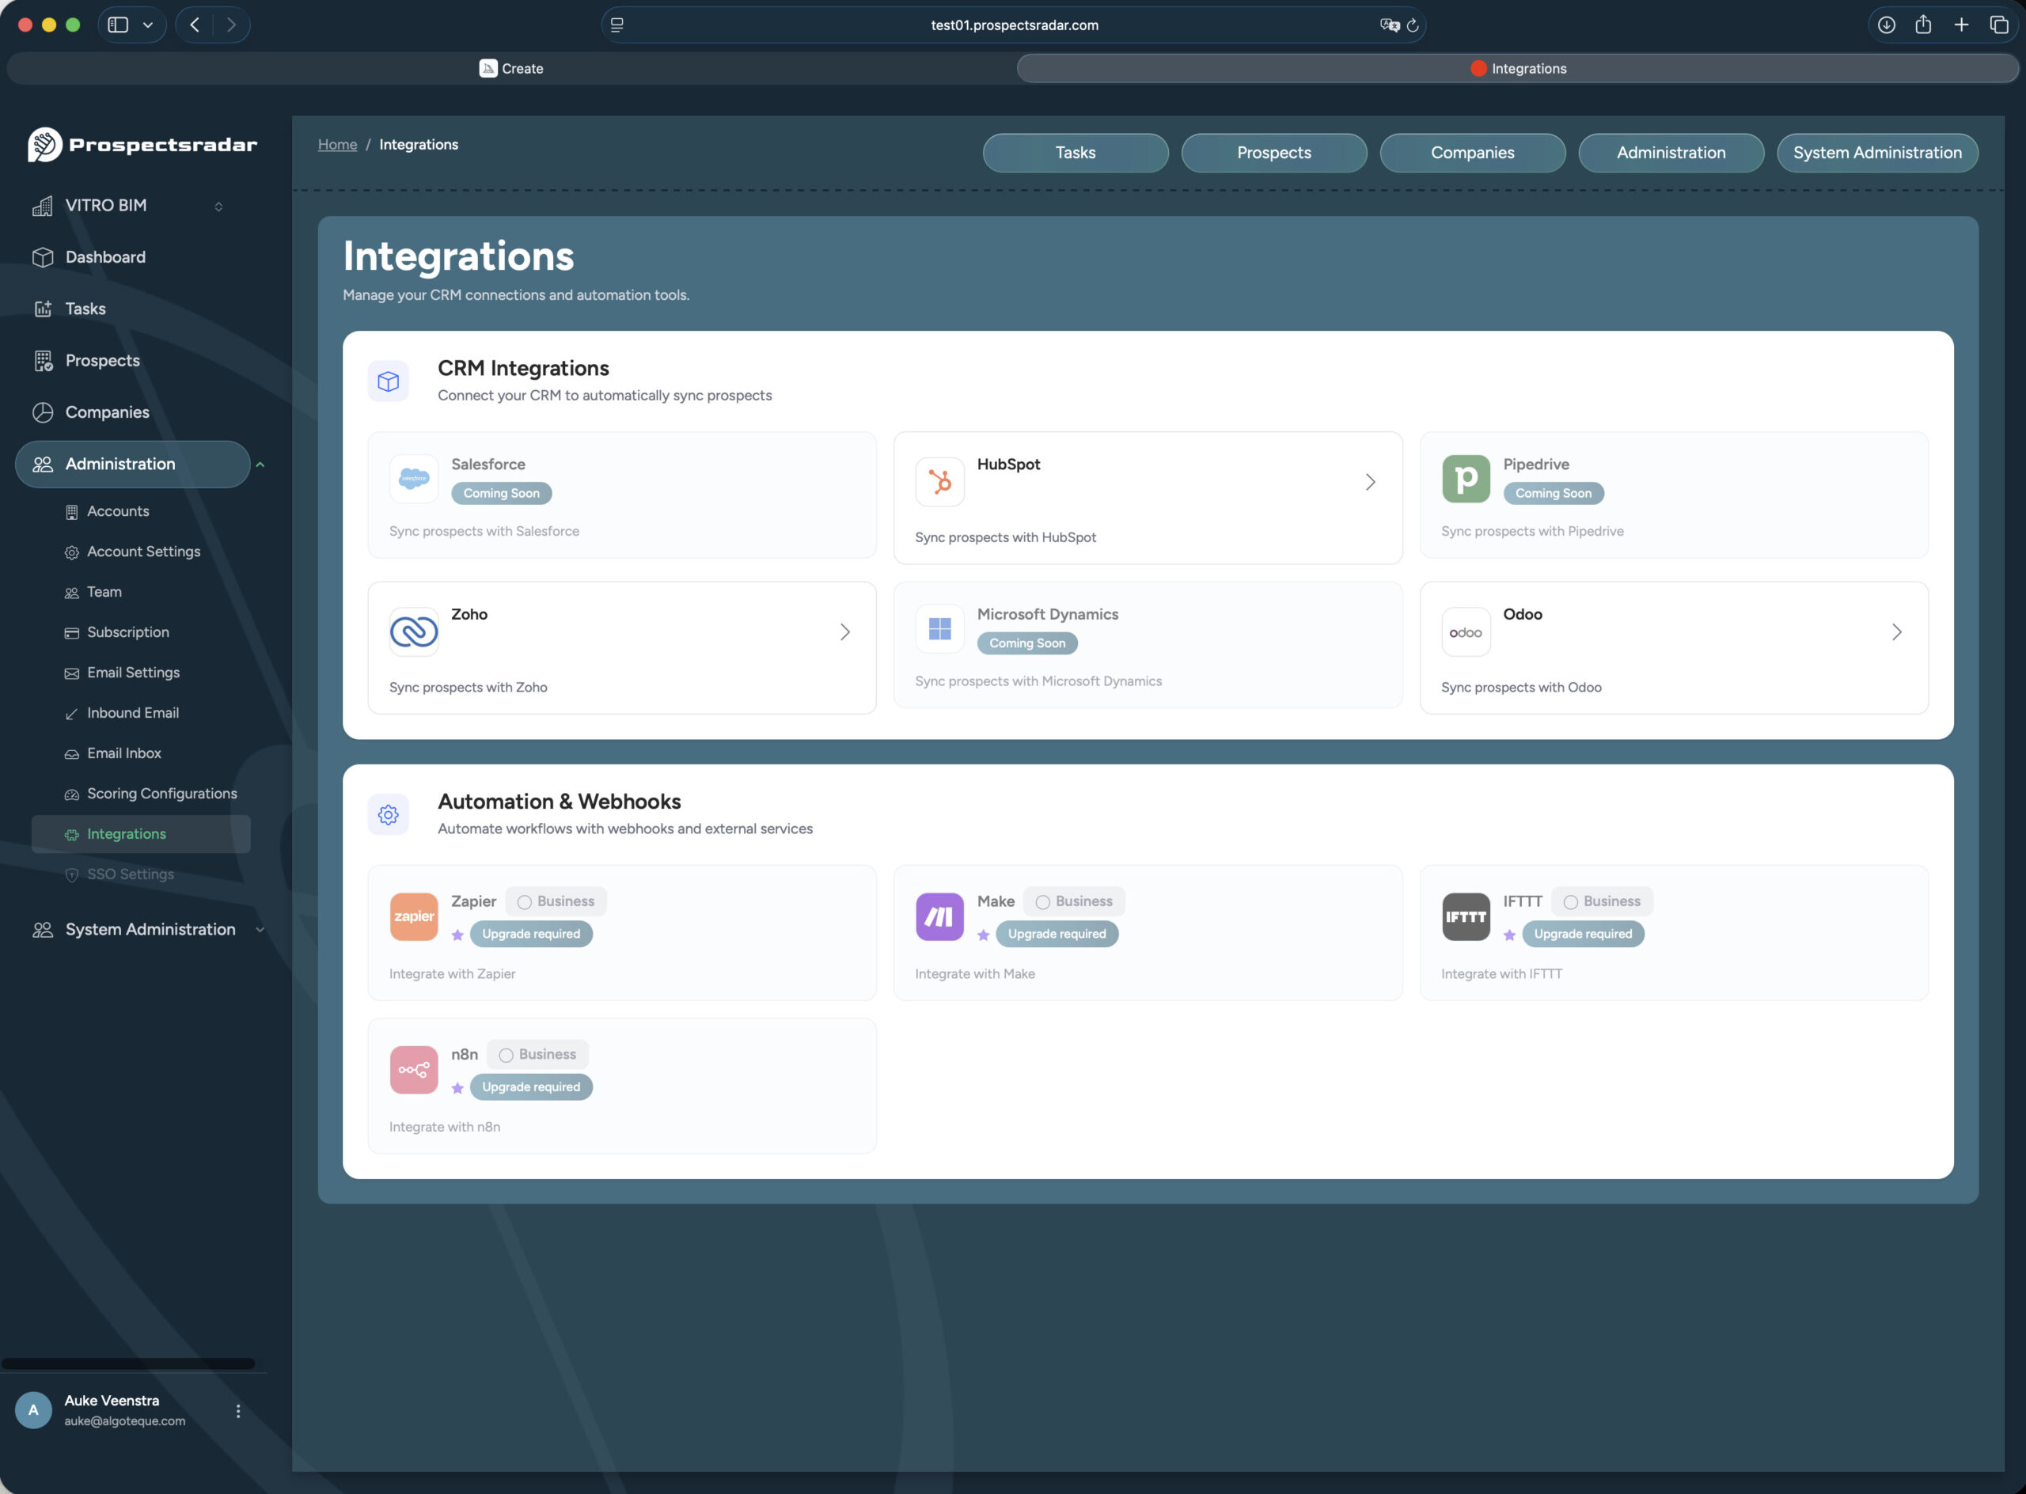
Task: Click the Zapier integration icon
Action: click(413, 916)
